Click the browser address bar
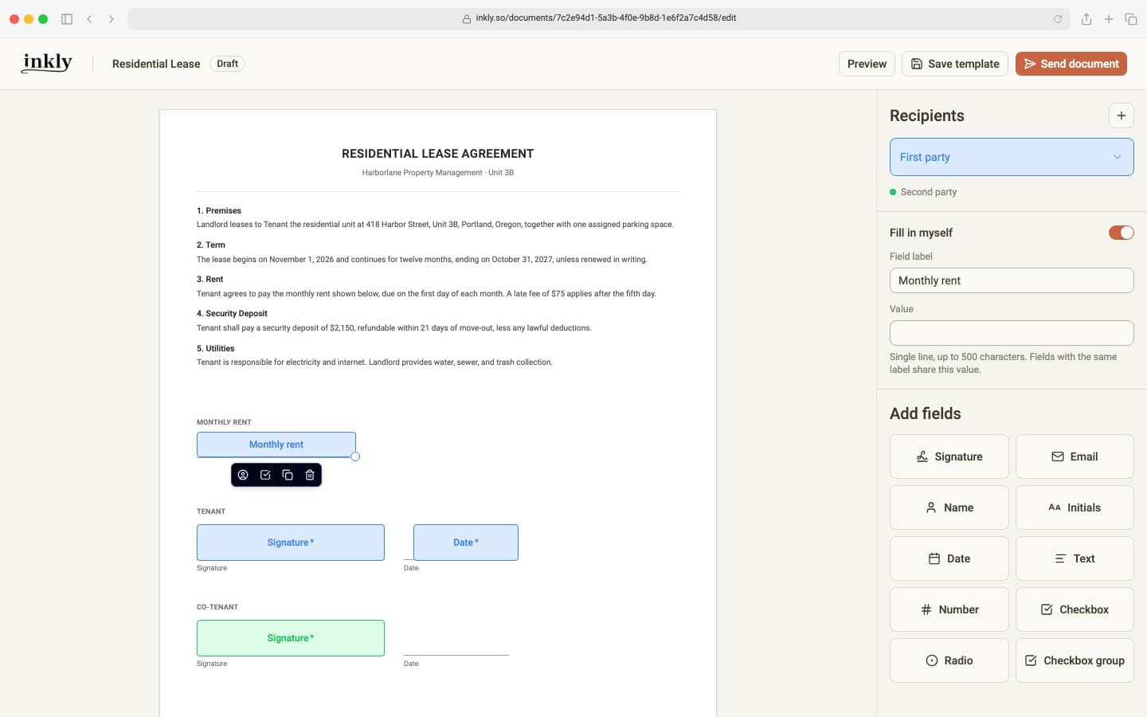Screen dimensions: 1147x717 [597, 18]
